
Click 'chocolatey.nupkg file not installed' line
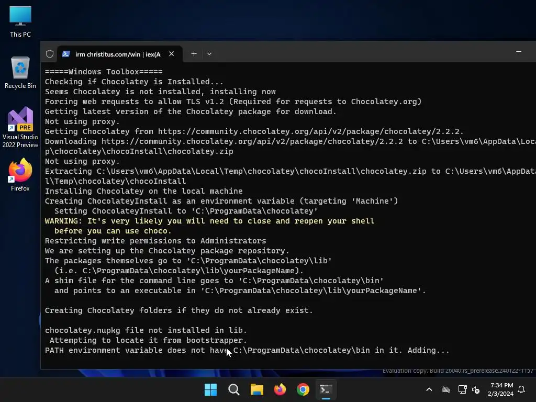(x=146, y=330)
